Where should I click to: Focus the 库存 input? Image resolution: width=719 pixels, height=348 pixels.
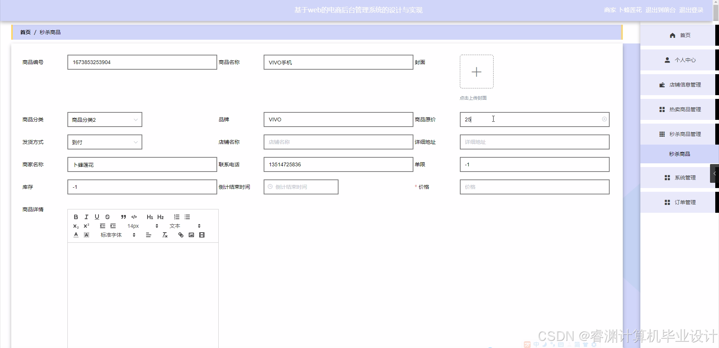pyautogui.click(x=142, y=187)
